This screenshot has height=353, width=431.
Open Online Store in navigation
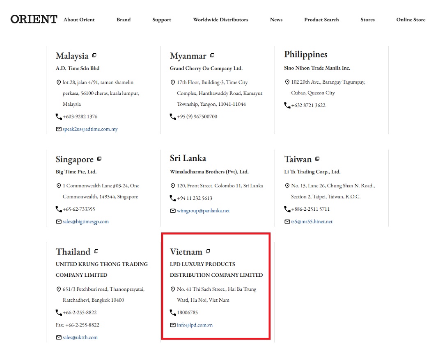(x=410, y=20)
